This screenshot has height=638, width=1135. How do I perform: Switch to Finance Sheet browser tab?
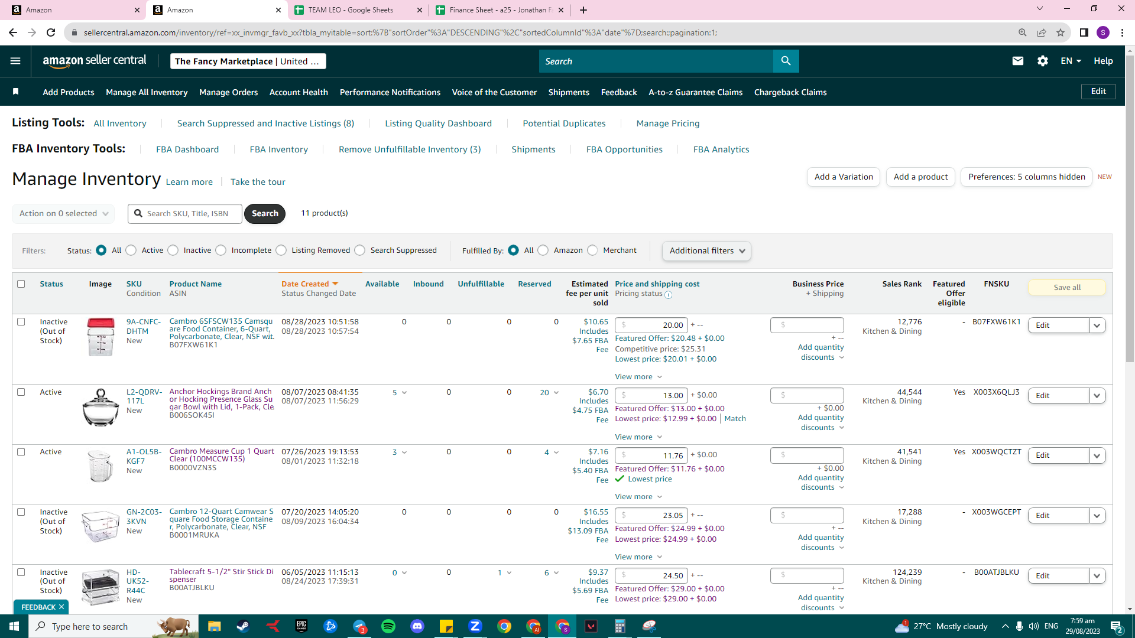[x=500, y=10]
